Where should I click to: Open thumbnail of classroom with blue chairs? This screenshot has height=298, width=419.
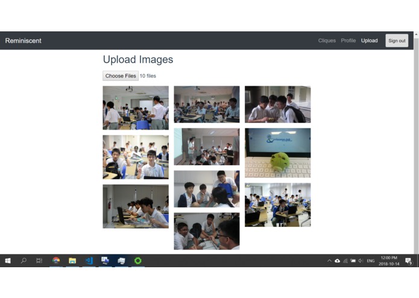coord(278,204)
